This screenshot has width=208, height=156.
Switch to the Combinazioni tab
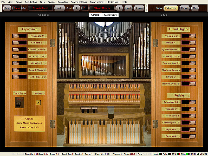110,15
